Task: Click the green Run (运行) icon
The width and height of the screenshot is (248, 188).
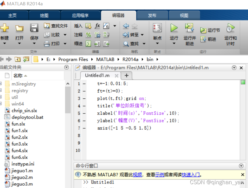Action: pos(174,28)
